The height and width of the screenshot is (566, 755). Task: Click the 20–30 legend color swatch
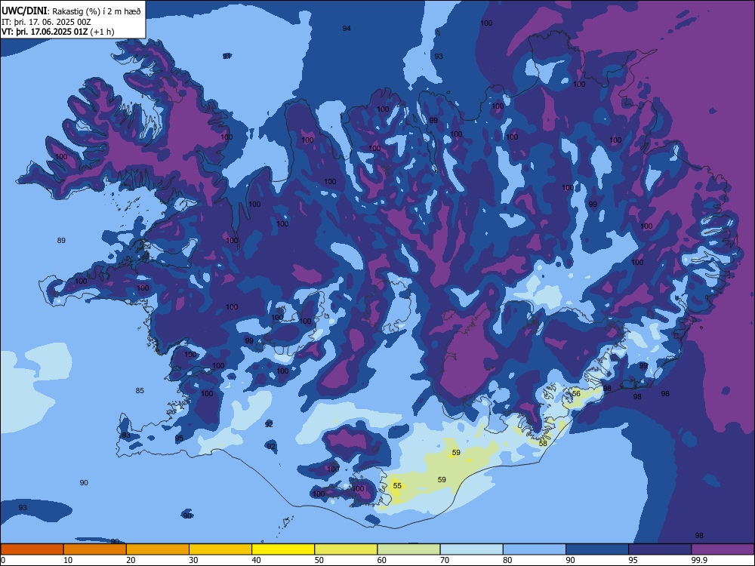click(x=158, y=549)
